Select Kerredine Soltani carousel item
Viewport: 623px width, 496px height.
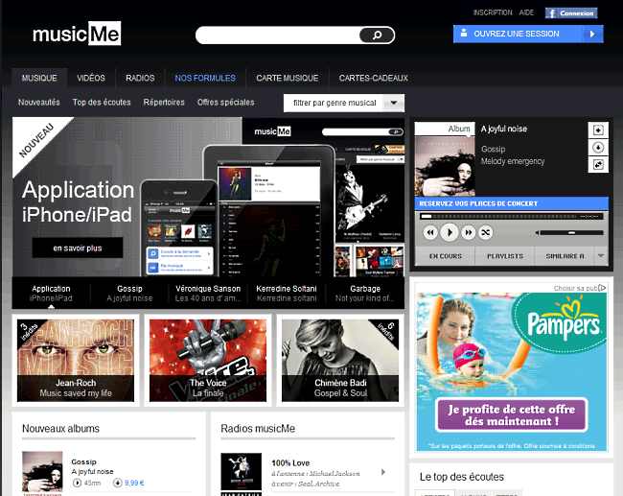click(287, 294)
